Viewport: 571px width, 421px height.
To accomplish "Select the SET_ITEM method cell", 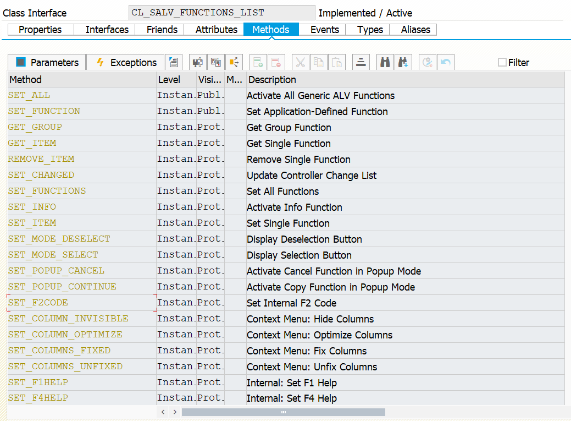I will pos(82,223).
